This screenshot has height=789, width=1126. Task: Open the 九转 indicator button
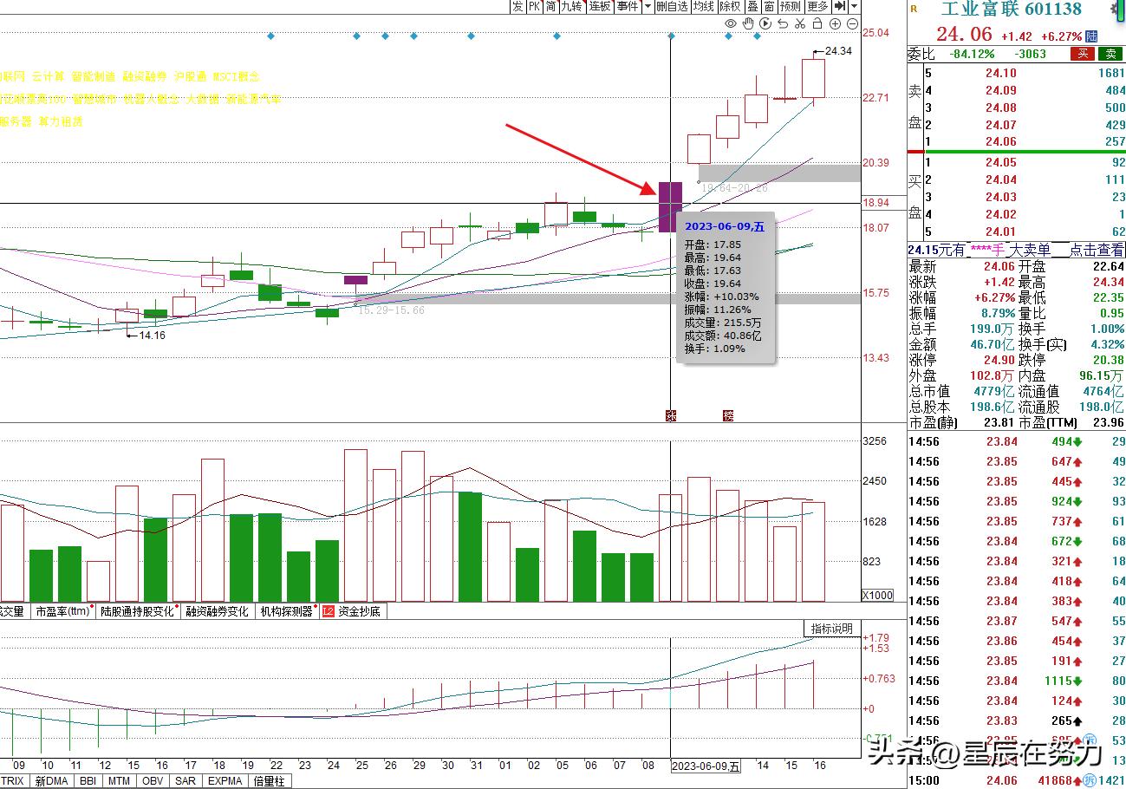click(571, 7)
